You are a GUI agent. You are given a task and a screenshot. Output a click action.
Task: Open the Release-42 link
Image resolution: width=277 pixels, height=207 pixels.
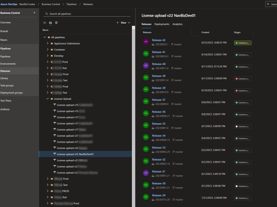(x=159, y=40)
